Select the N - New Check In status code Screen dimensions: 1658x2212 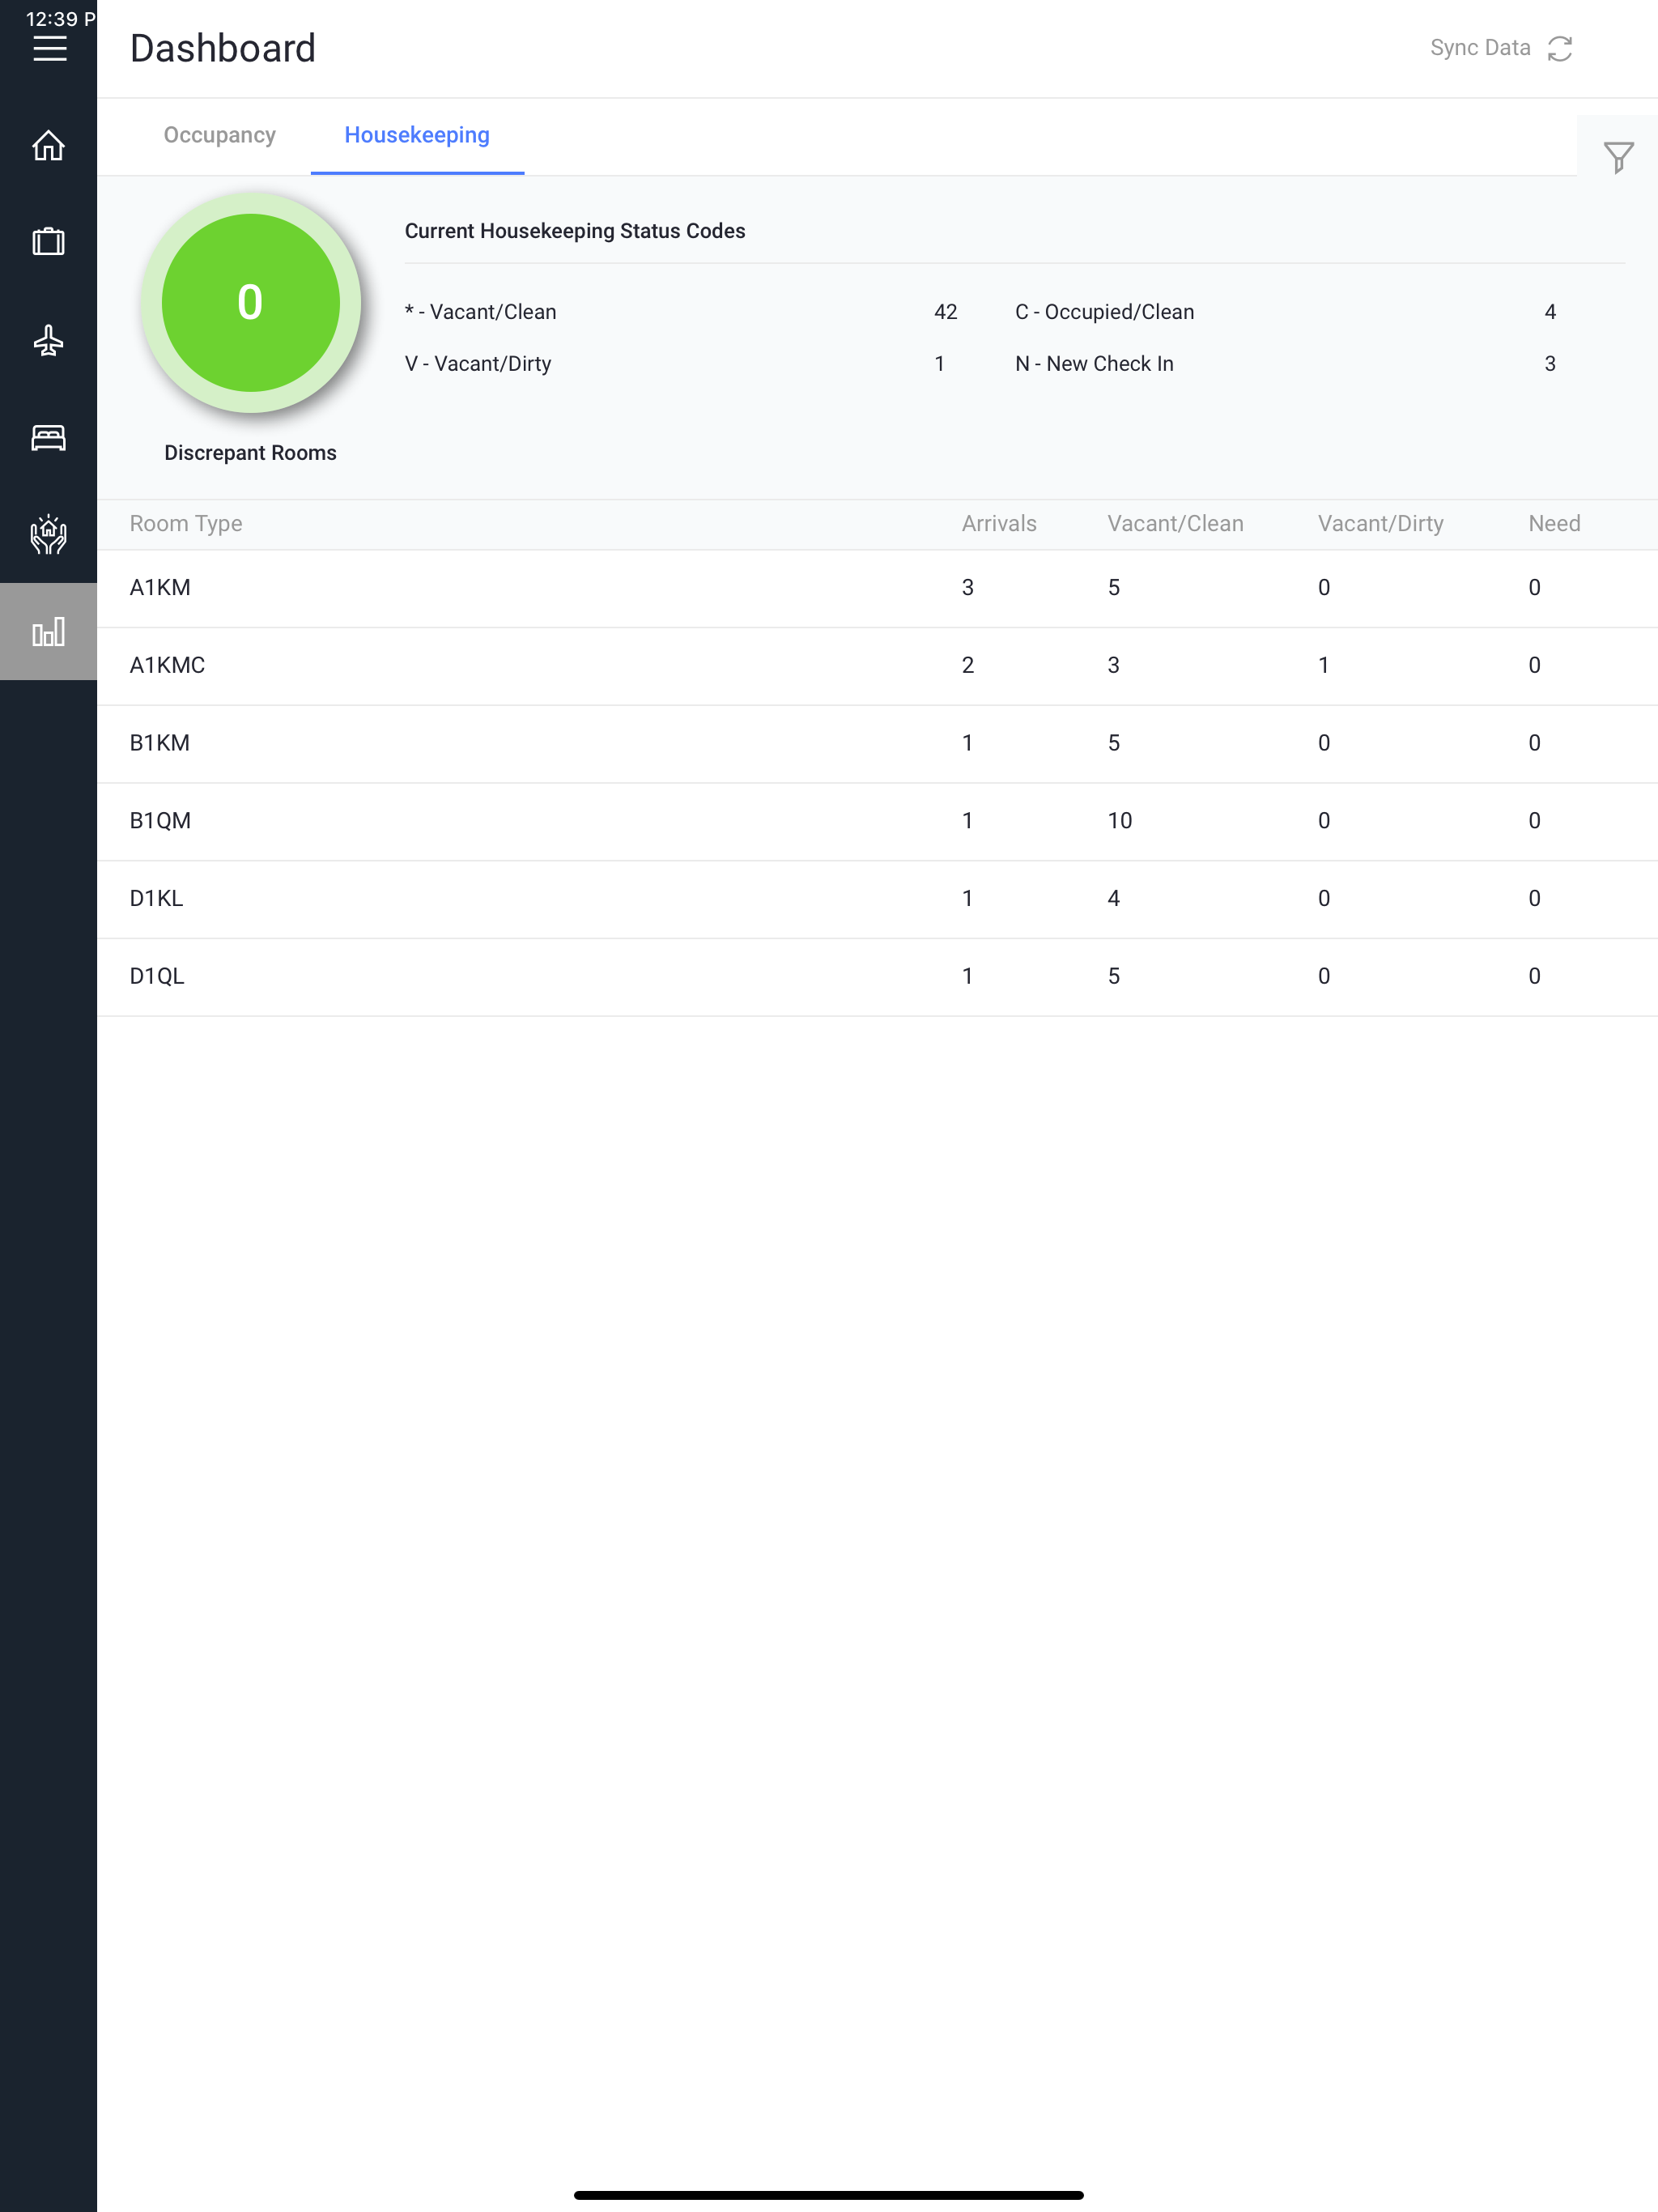coord(1094,364)
